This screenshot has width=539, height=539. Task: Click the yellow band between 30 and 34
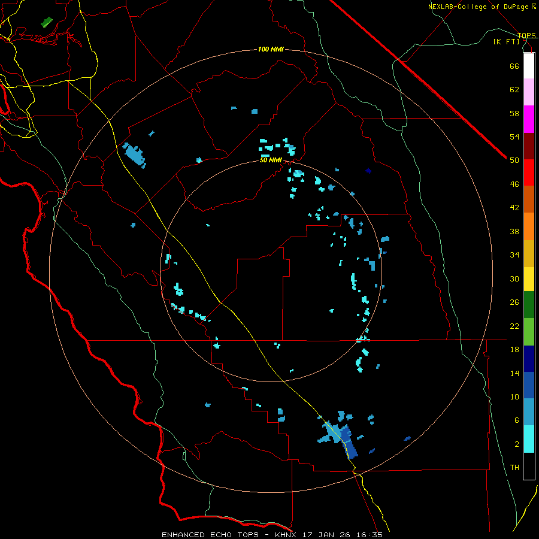pos(529,279)
